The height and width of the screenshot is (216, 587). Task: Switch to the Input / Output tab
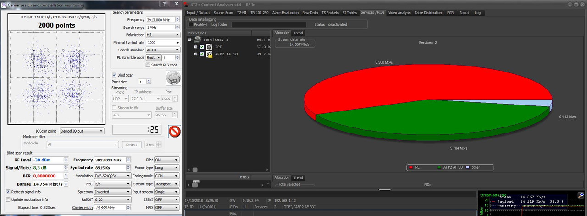[198, 13]
